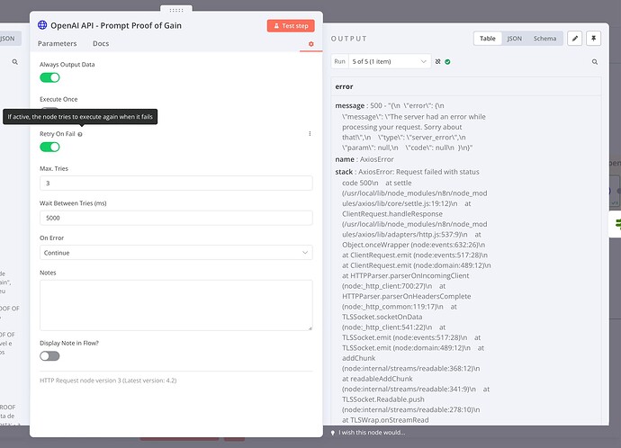Open Retry On Fail options menu
This screenshot has width=621, height=448.
click(x=310, y=134)
